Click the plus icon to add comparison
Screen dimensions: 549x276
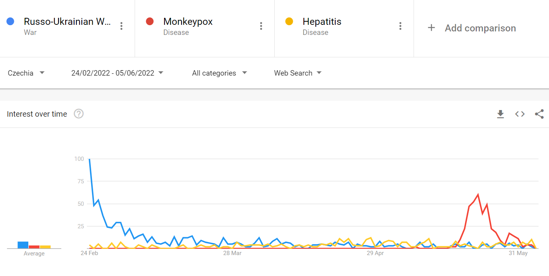pos(431,28)
